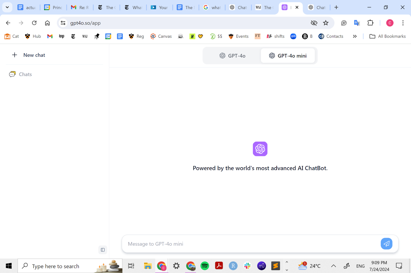Open Sublime Text from taskbar
The height and width of the screenshot is (273, 411).
[276, 266]
